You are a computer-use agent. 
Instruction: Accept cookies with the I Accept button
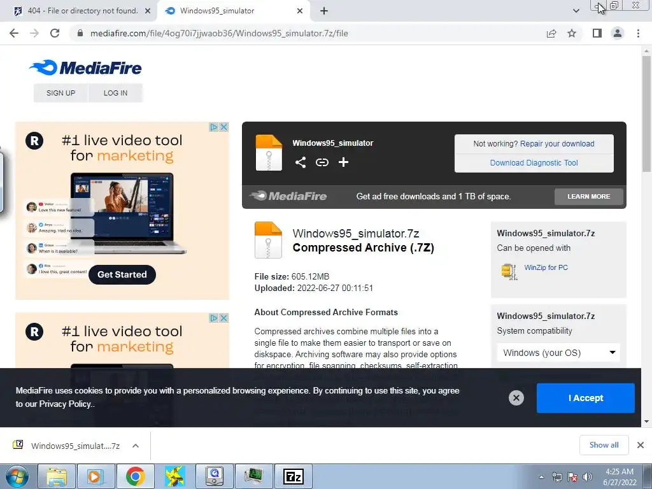pyautogui.click(x=586, y=398)
